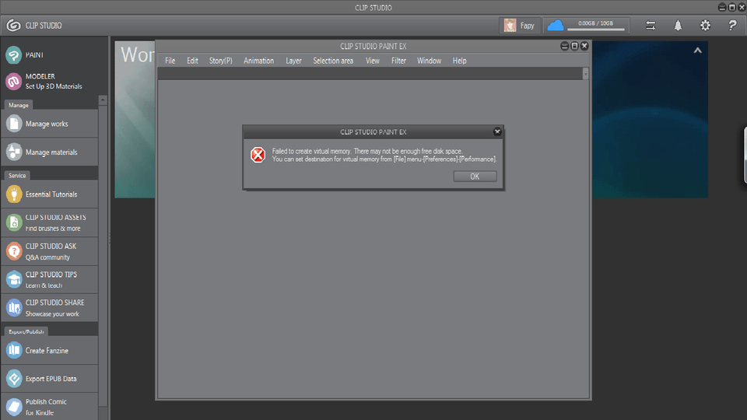Image resolution: width=747 pixels, height=420 pixels.
Task: Collapse the banner with the up chevron
Action: pos(697,51)
